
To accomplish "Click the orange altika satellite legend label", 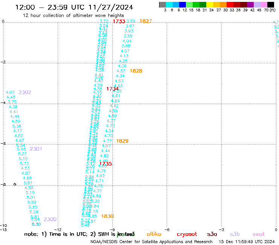I will 154,234.
